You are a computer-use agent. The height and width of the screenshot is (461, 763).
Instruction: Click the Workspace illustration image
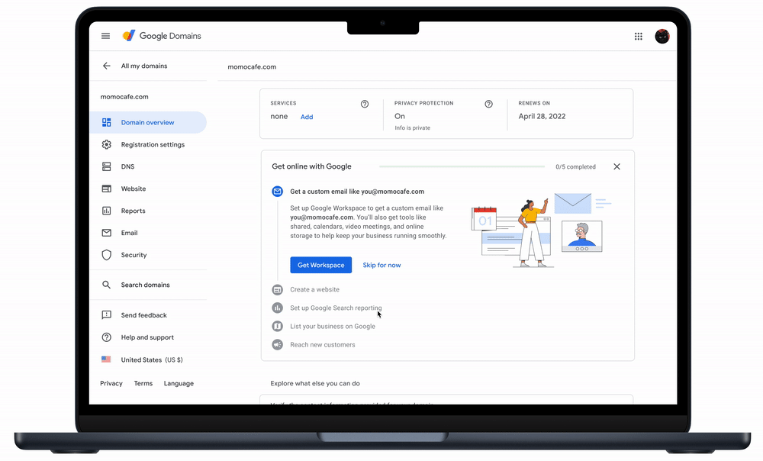(x=541, y=229)
